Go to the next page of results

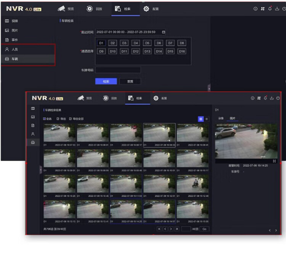(x=171, y=229)
